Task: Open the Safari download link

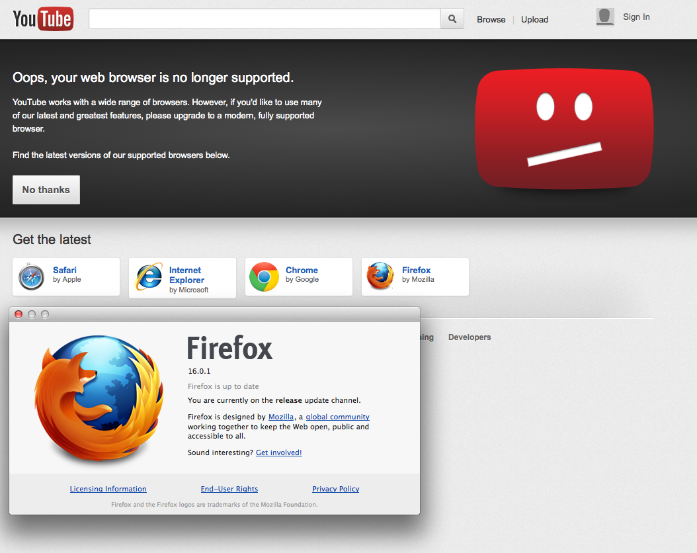Action: [x=64, y=270]
